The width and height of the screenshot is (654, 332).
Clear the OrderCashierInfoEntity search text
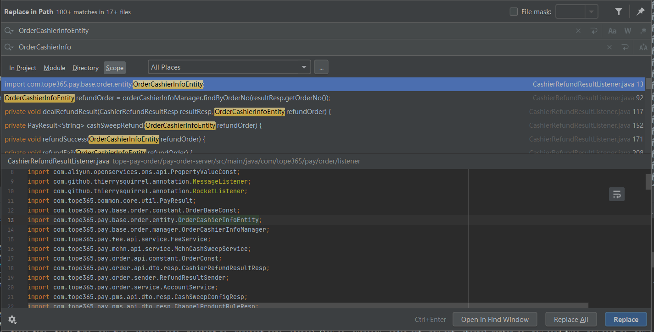(x=578, y=30)
